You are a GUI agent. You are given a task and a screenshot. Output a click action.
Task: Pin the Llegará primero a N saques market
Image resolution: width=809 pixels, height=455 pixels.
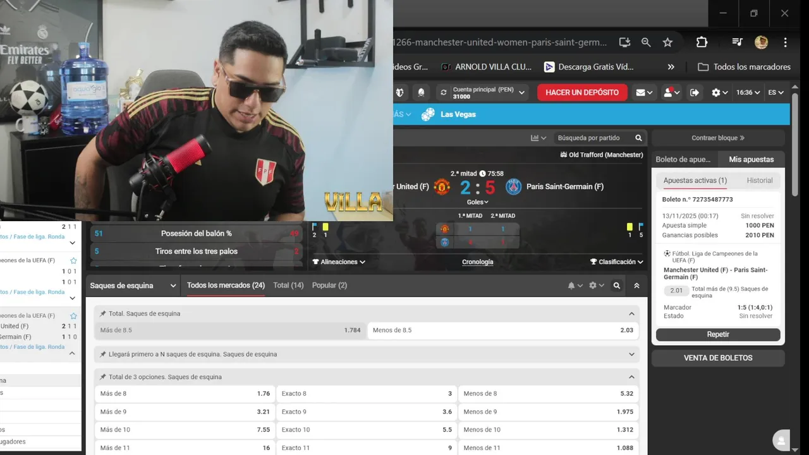point(103,355)
